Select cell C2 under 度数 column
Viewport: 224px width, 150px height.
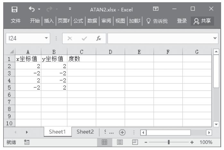click(x=82, y=66)
